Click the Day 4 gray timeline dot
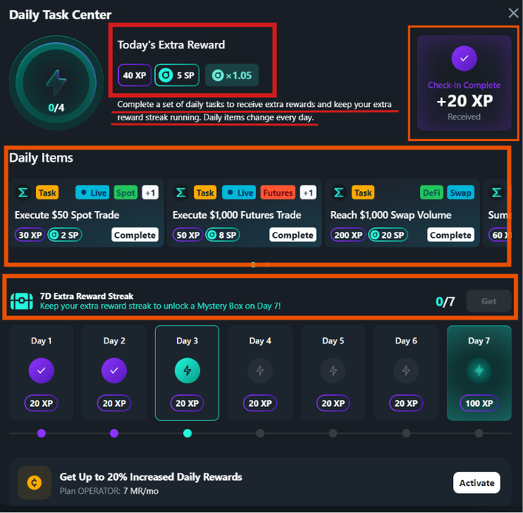Viewport: 523px width, 513px height. pyautogui.click(x=260, y=433)
